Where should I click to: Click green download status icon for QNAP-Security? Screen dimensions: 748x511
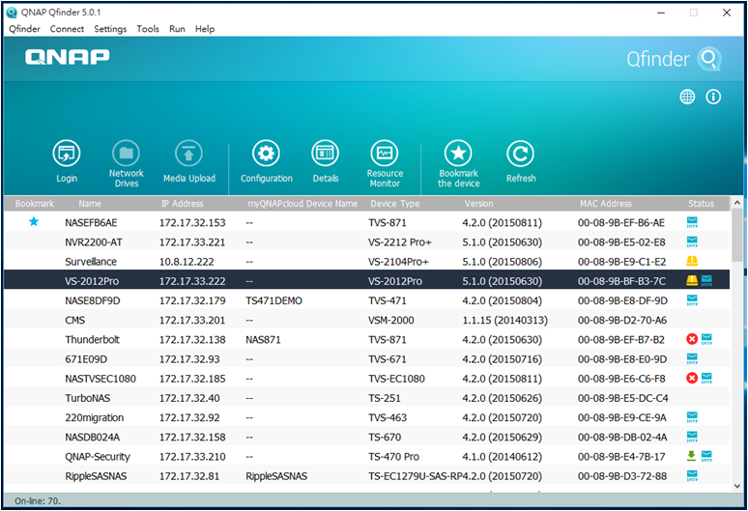point(691,456)
